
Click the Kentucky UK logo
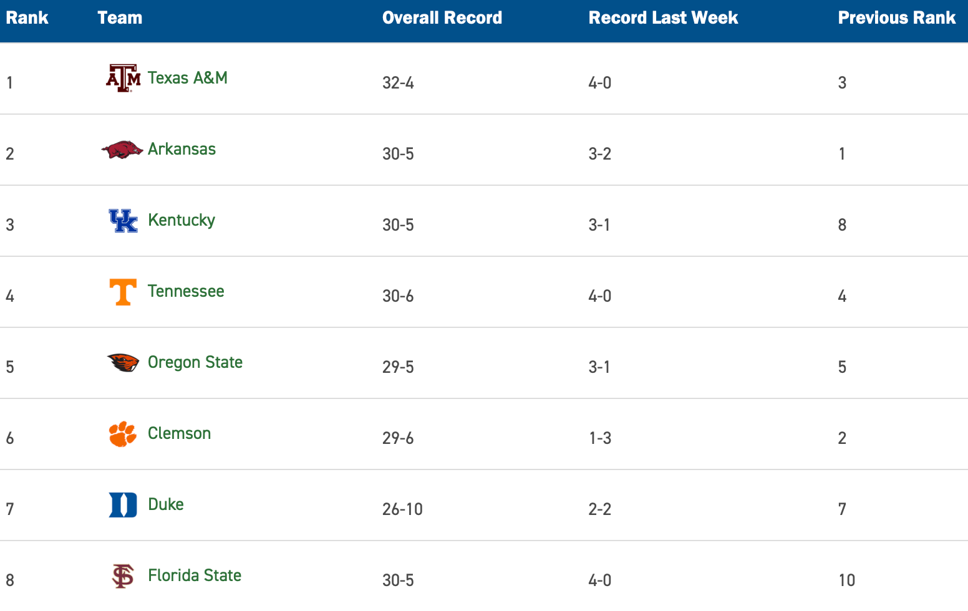click(123, 221)
